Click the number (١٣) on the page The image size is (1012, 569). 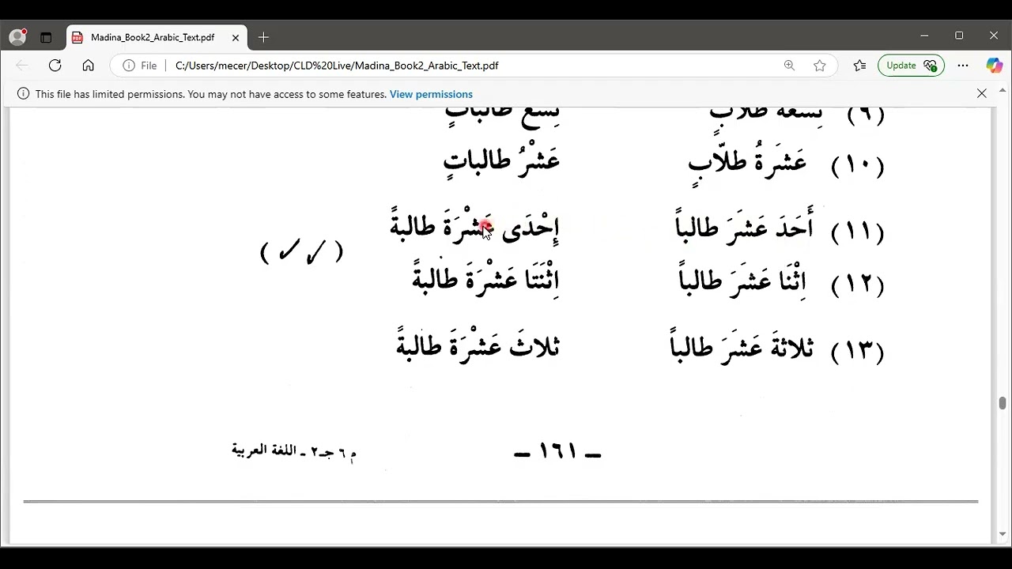tap(858, 350)
